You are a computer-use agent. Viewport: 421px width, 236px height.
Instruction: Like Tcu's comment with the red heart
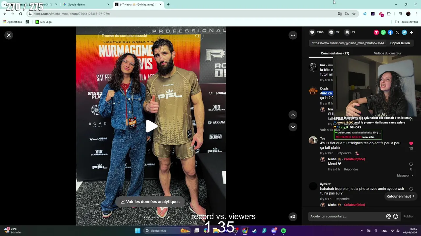pos(411,144)
